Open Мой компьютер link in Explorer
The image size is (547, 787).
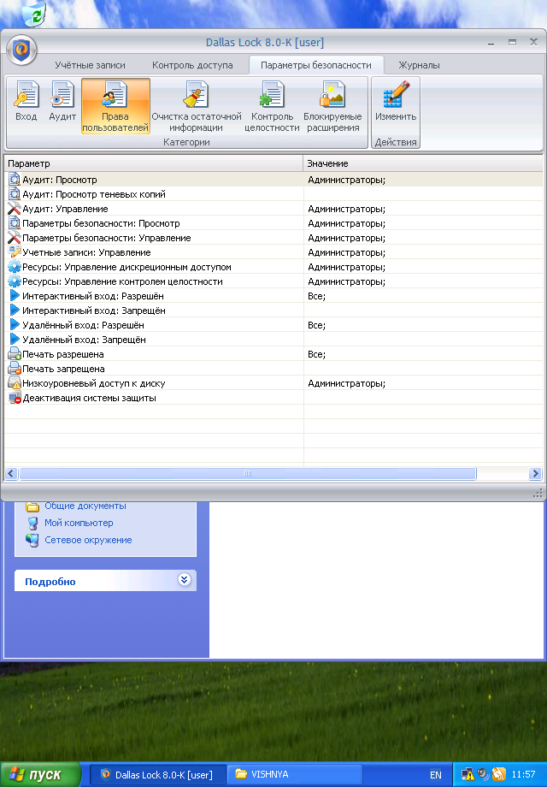(x=79, y=523)
